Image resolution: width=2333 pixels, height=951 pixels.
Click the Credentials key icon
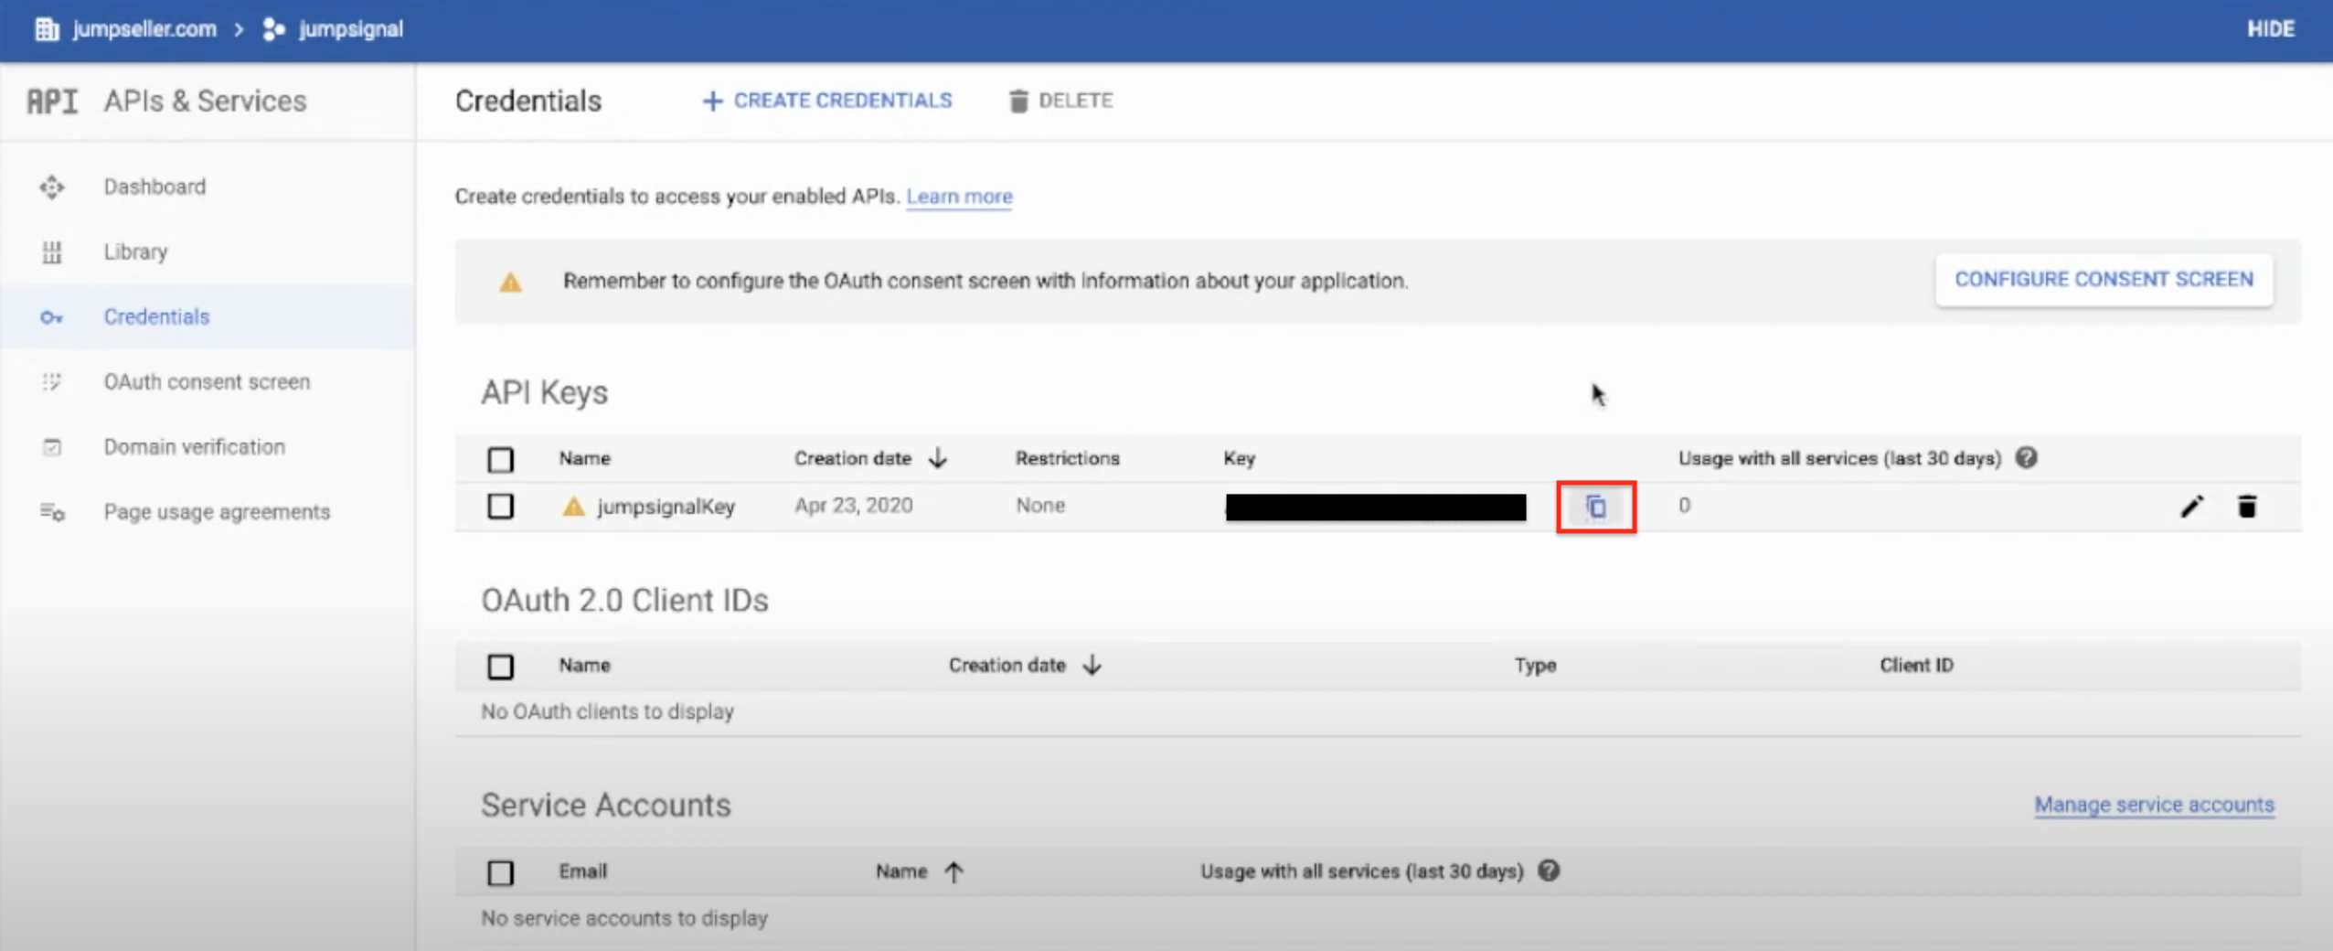tap(51, 317)
